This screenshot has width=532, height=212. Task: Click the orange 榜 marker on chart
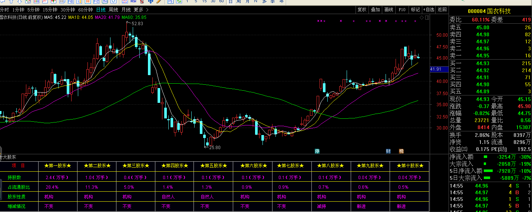(401, 151)
